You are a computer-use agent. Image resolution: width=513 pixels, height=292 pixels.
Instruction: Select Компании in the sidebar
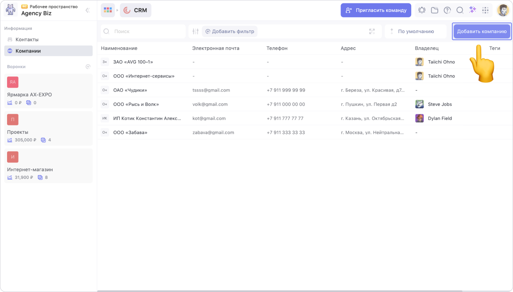point(28,51)
